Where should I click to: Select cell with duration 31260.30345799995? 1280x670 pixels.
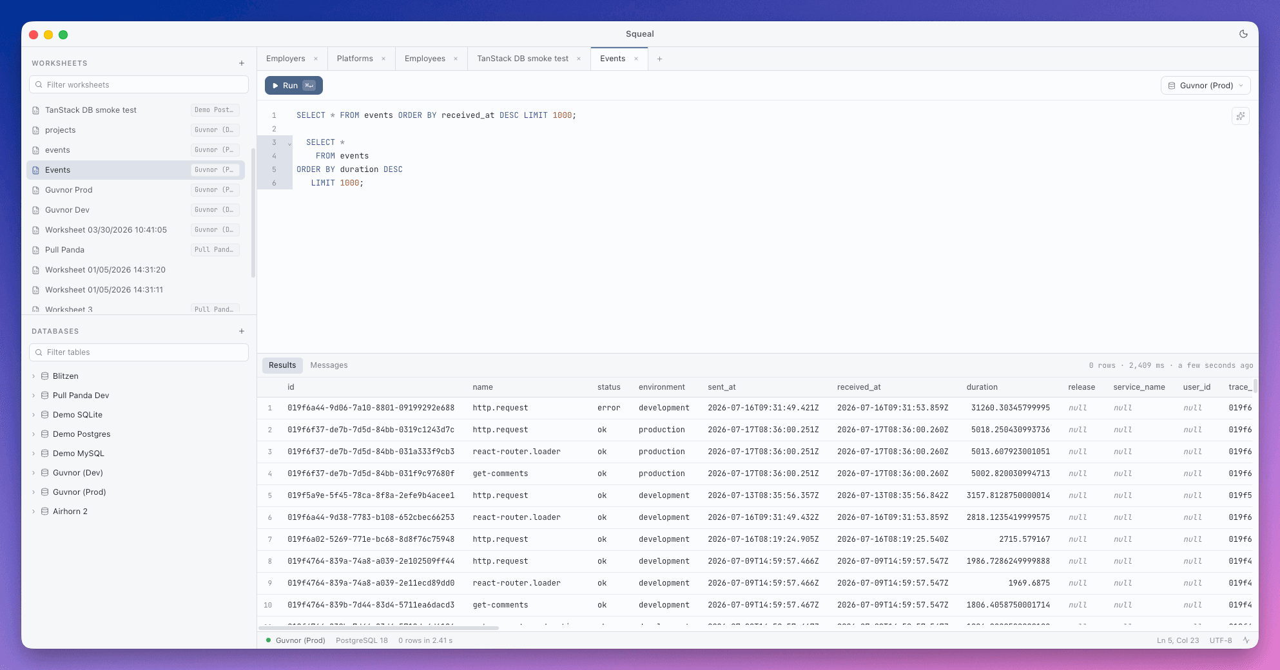(x=1010, y=408)
